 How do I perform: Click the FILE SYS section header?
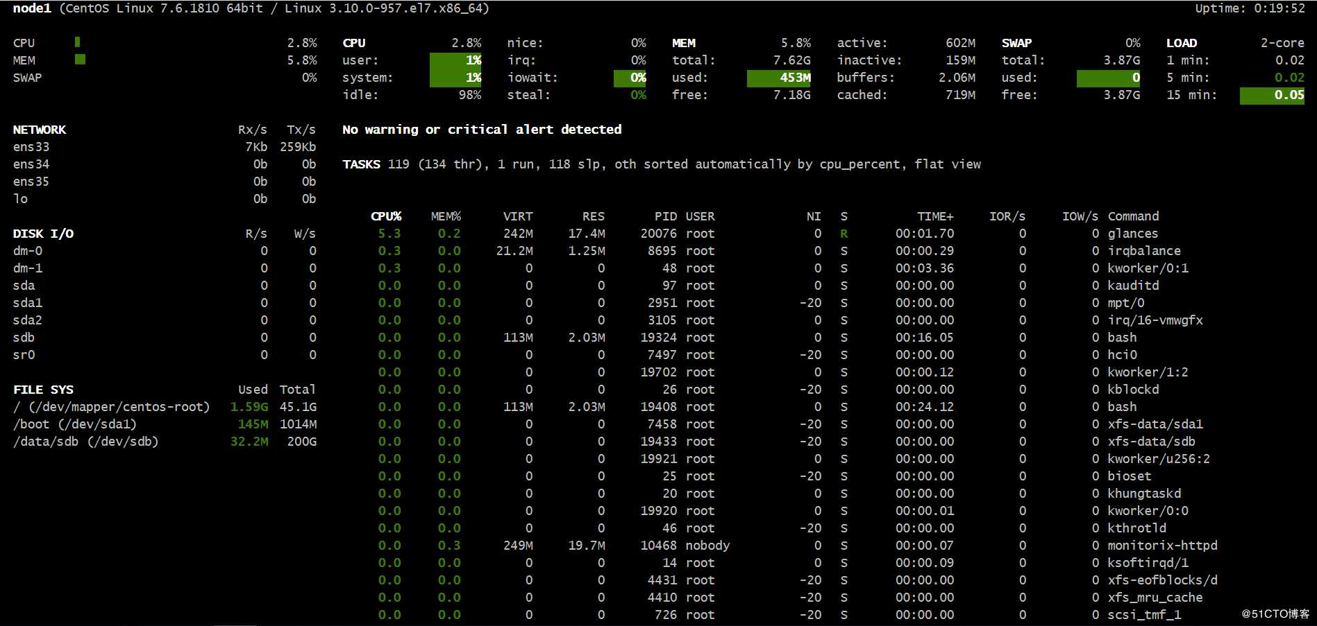point(43,390)
